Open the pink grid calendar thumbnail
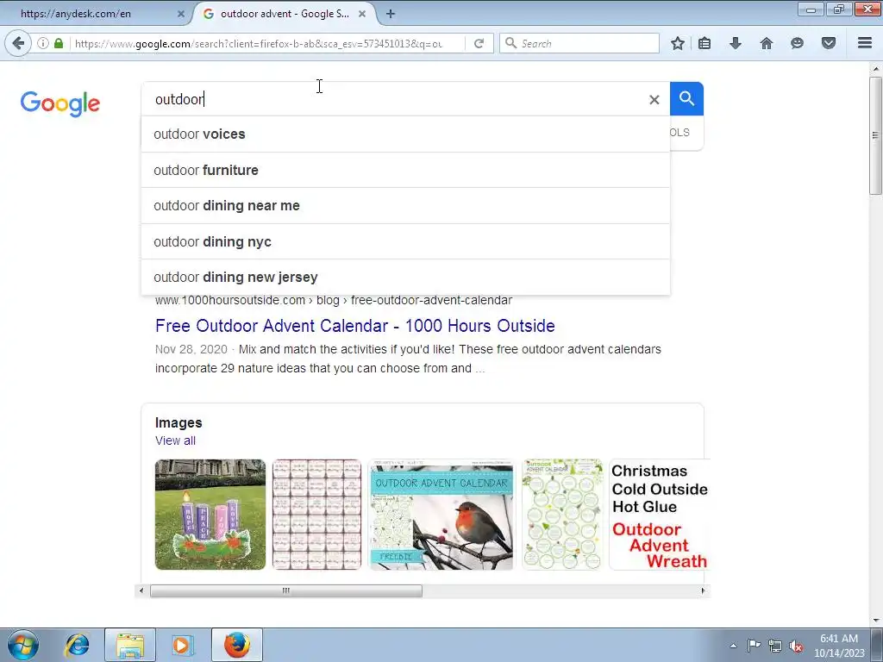This screenshot has width=883, height=662. tap(316, 515)
